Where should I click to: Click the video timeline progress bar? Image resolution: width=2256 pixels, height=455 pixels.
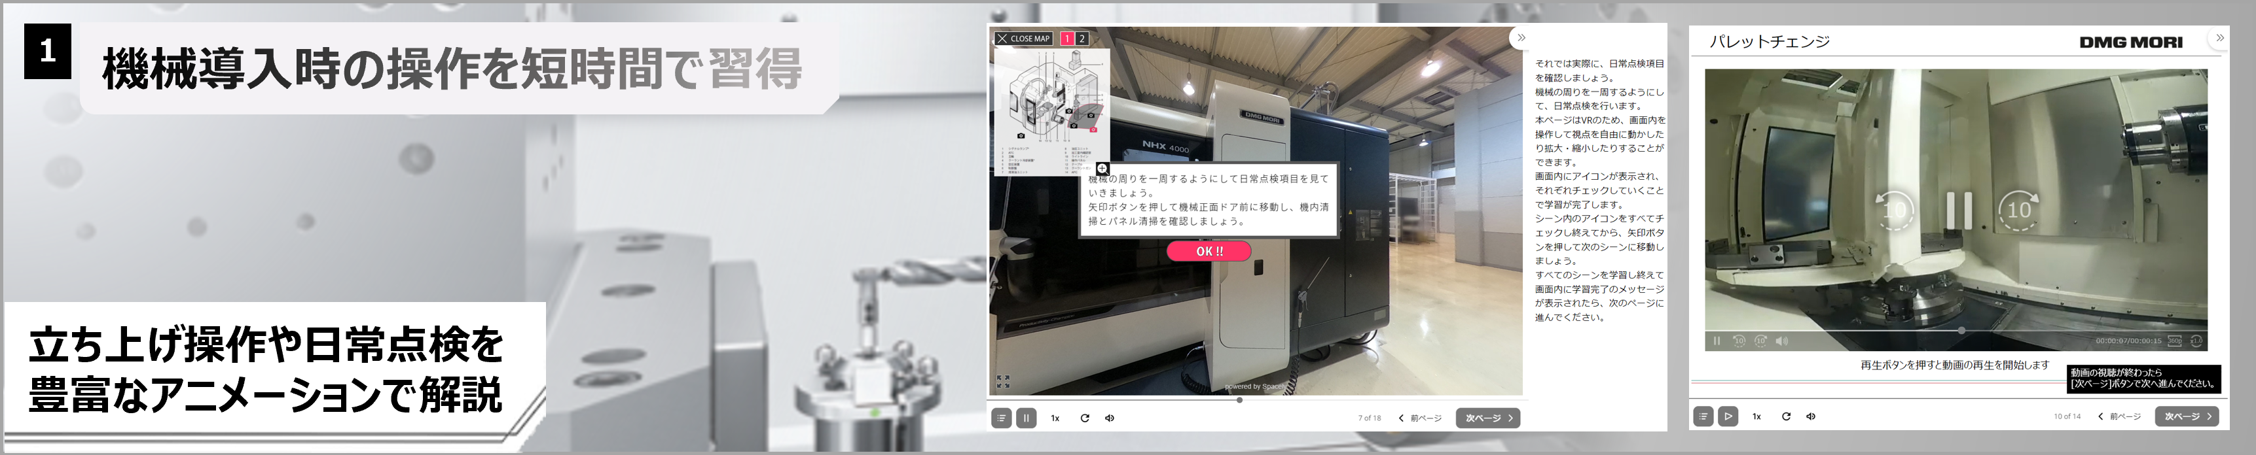point(1956,331)
